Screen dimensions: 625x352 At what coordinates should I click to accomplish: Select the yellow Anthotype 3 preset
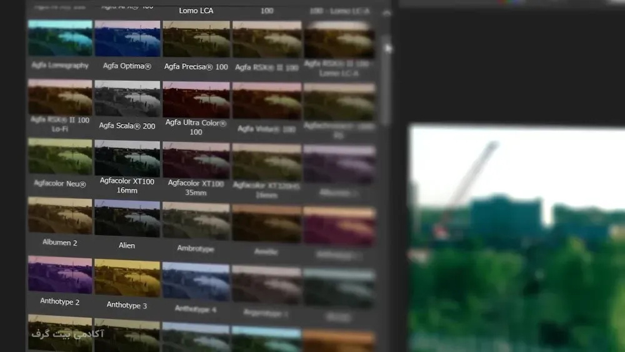(x=127, y=278)
